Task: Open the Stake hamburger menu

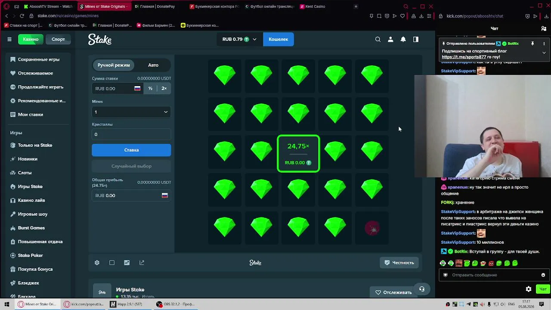Action: [9, 39]
